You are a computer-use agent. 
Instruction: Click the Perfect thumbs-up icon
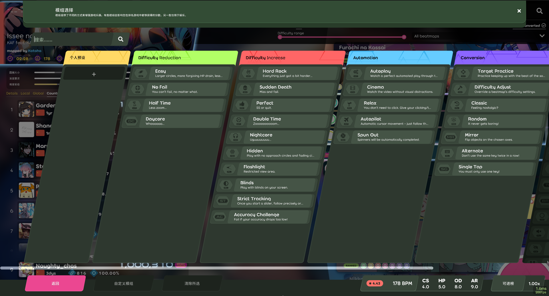click(242, 105)
